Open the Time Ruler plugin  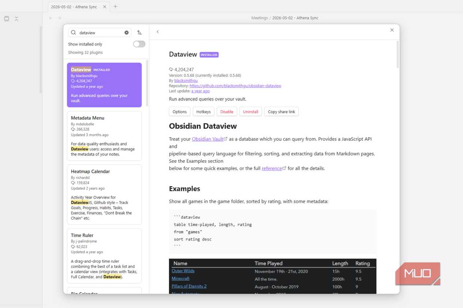tap(104, 256)
